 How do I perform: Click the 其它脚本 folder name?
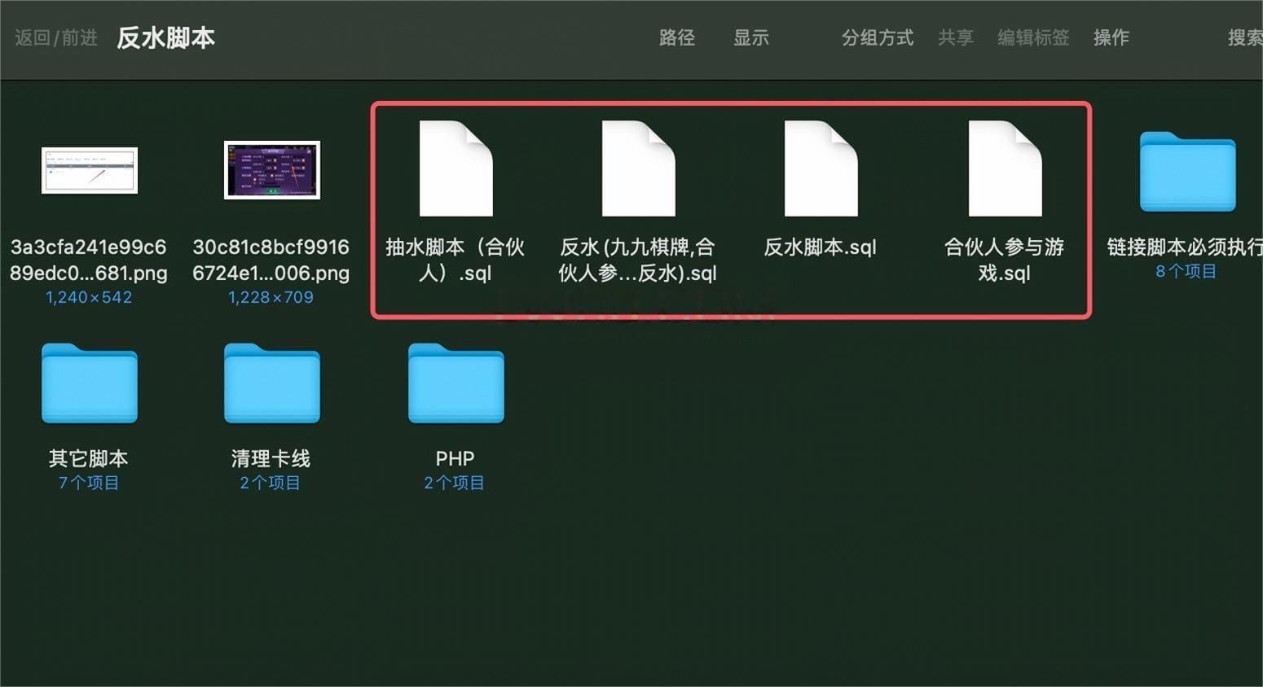pyautogui.click(x=88, y=458)
